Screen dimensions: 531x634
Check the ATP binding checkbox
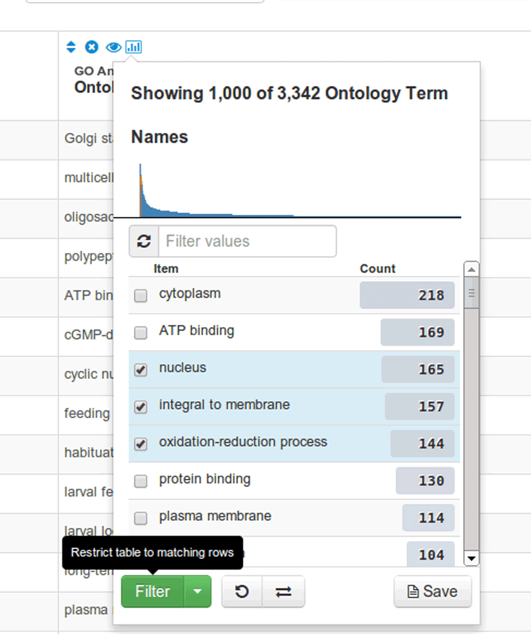point(141,333)
